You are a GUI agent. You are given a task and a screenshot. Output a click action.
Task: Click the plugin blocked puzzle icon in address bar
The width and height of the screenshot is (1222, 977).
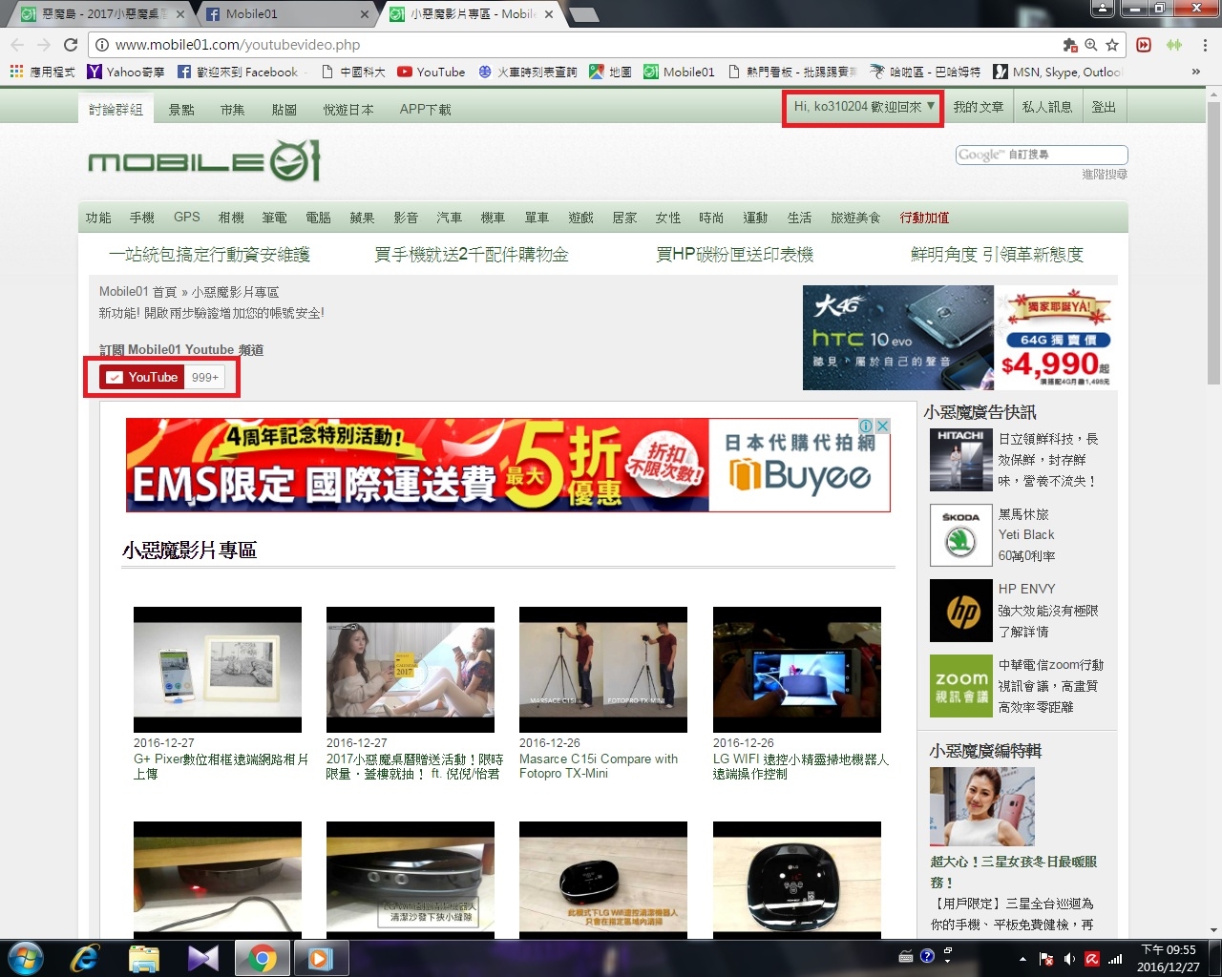[1070, 45]
